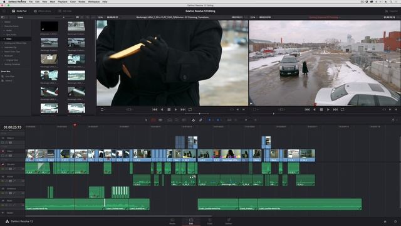This screenshot has height=226, width=401.
Task: Open the Help menu
Action: (x=105, y=1)
